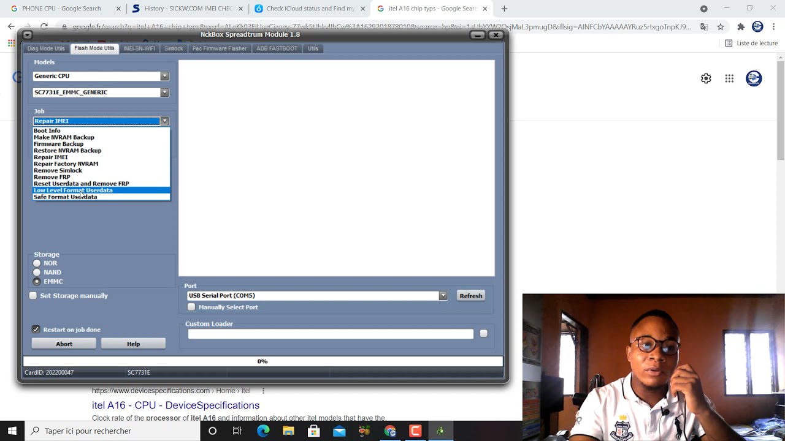Open Google search settings gear

[706, 78]
